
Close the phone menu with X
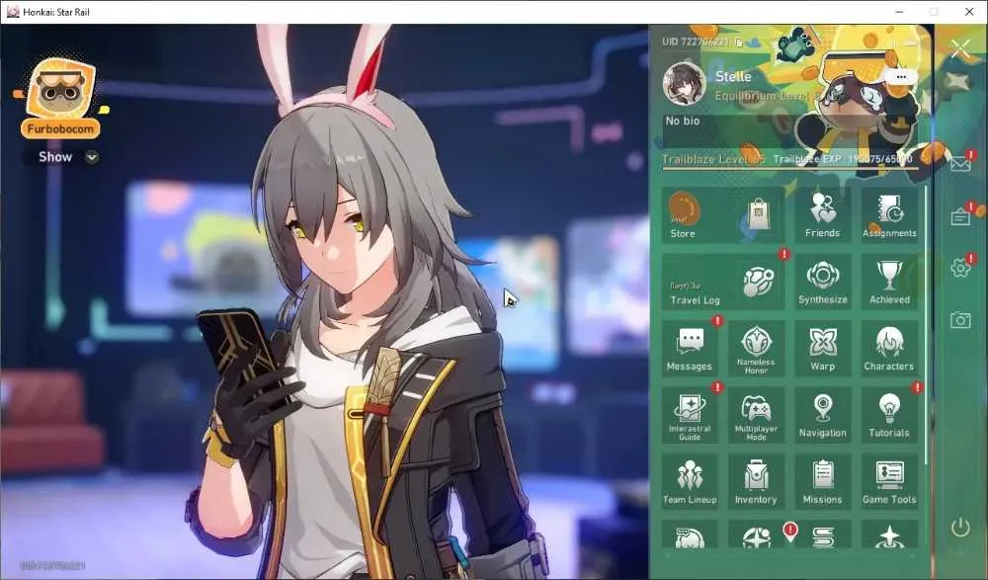coord(960,48)
